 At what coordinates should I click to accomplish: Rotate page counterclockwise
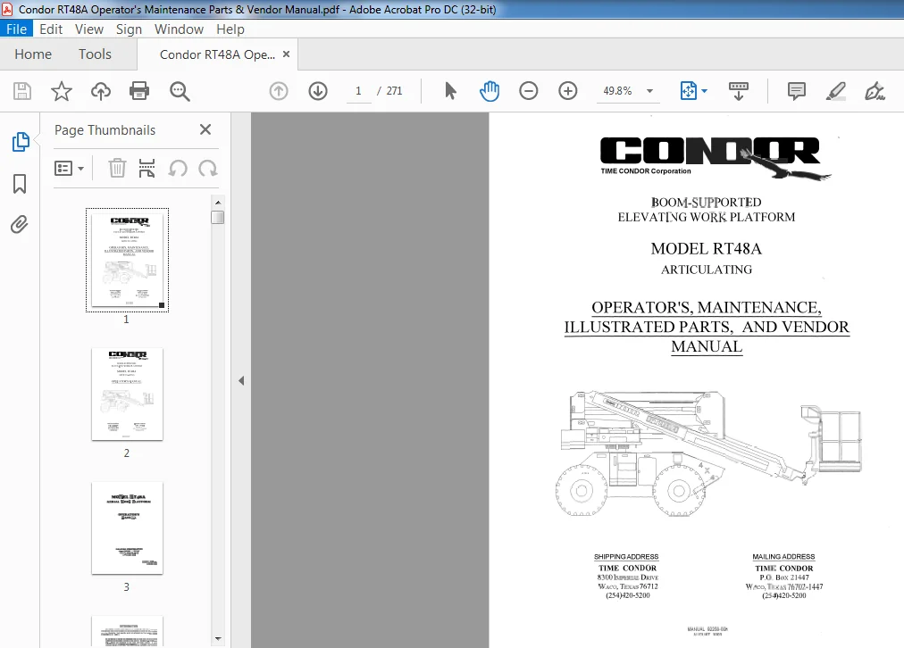(178, 168)
